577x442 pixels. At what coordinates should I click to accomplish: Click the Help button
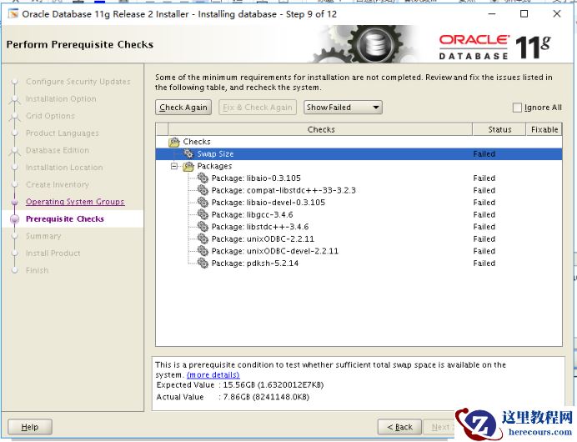click(x=30, y=427)
